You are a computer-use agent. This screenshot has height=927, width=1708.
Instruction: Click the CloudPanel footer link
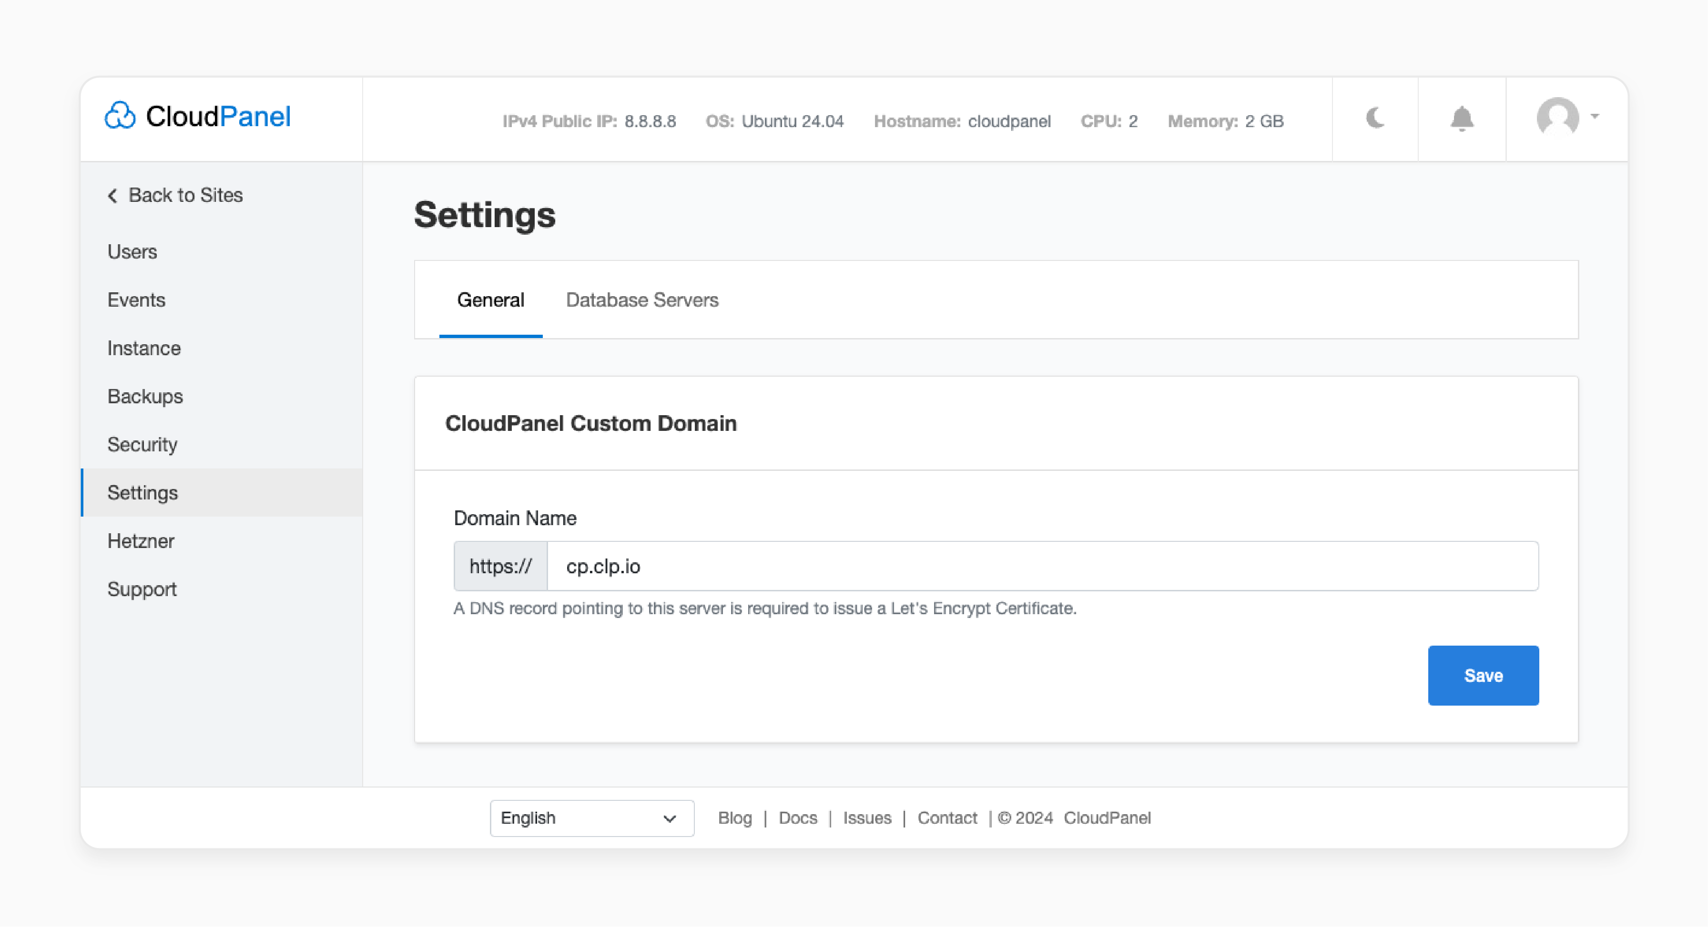(x=1107, y=817)
